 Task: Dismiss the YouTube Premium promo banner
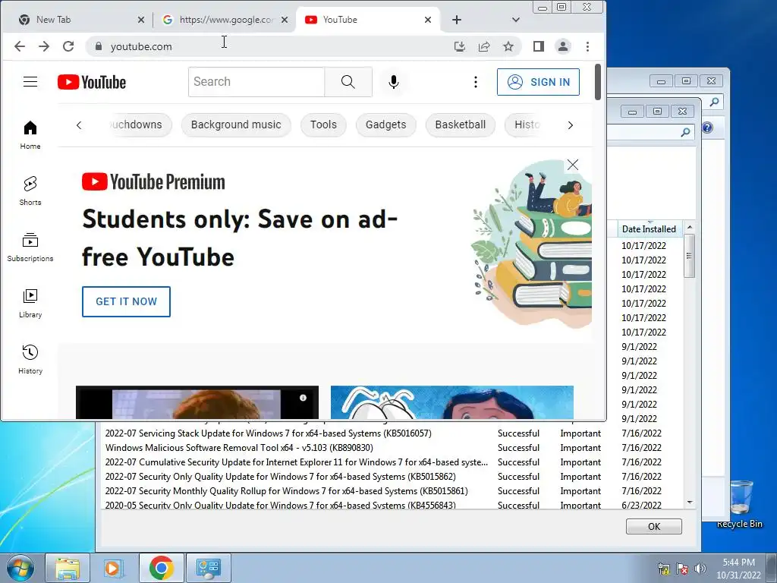click(572, 165)
